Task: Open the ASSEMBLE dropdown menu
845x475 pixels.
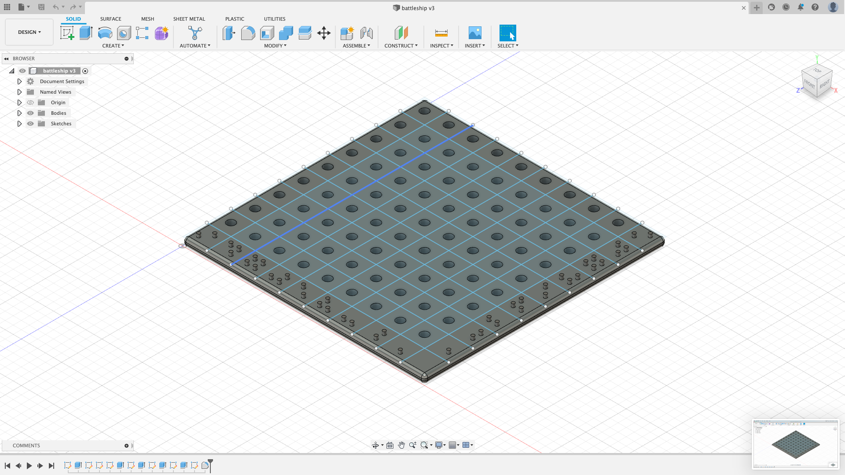Action: 356,46
